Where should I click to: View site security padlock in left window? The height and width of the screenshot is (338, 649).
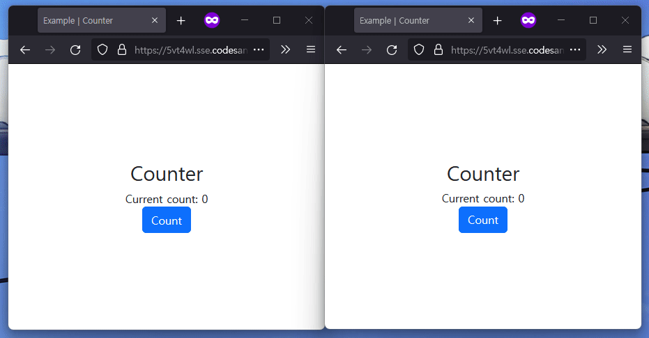point(122,50)
